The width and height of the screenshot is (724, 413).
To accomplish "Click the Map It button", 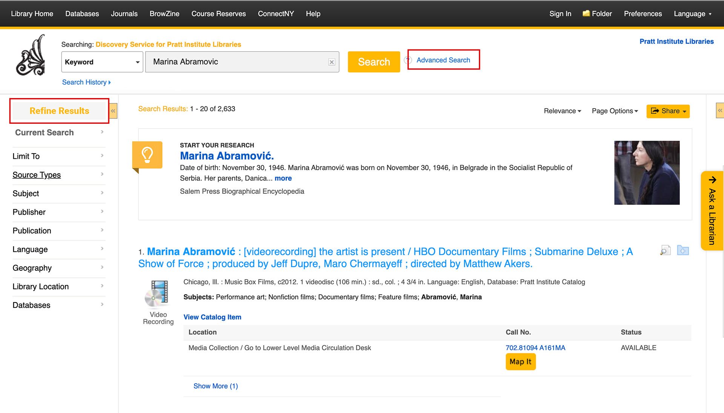I will (x=520, y=362).
